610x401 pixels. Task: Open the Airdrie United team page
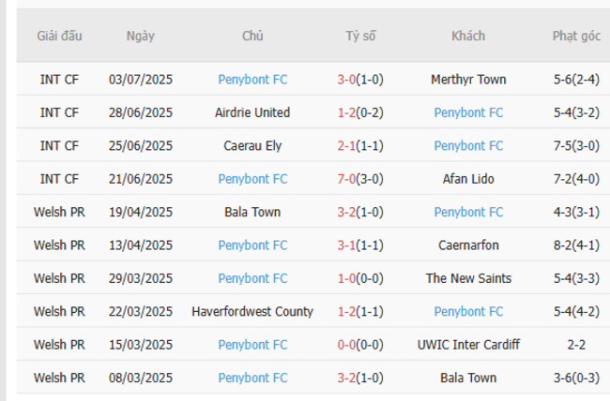(252, 112)
